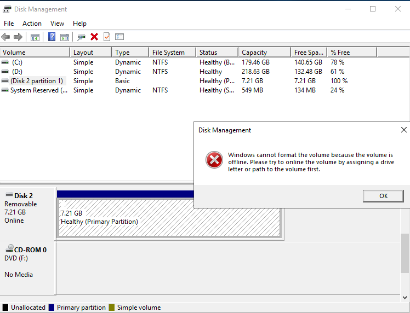
Task: Click the Basic type cell
Action: pos(122,81)
